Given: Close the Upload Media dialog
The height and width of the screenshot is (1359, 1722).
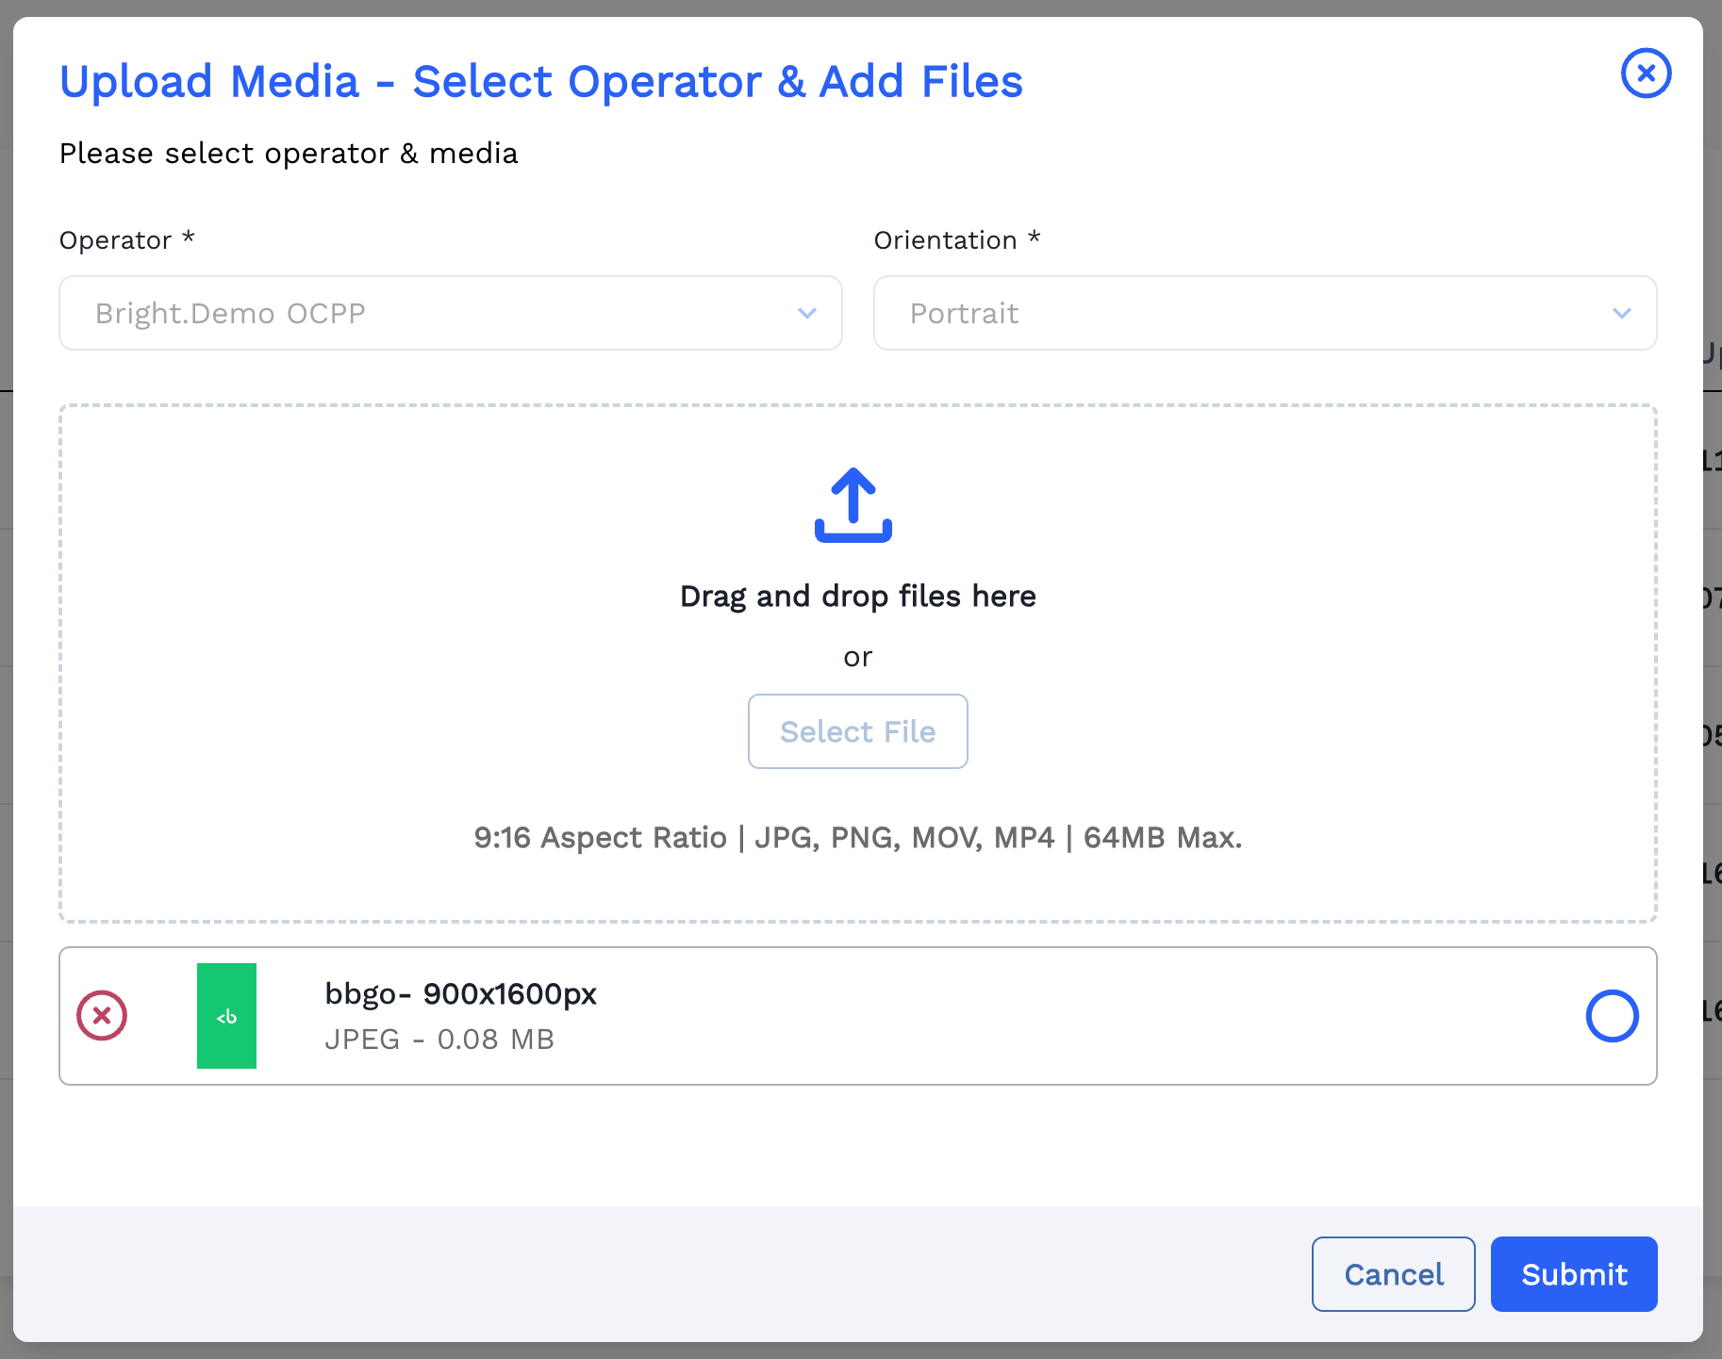Looking at the screenshot, I should [1646, 74].
